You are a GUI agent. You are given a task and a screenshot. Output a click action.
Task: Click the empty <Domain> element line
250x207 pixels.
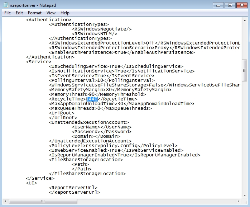(96, 136)
